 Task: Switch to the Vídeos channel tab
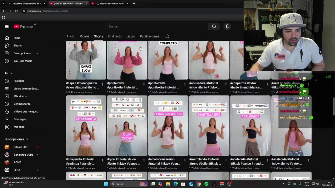click(85, 36)
